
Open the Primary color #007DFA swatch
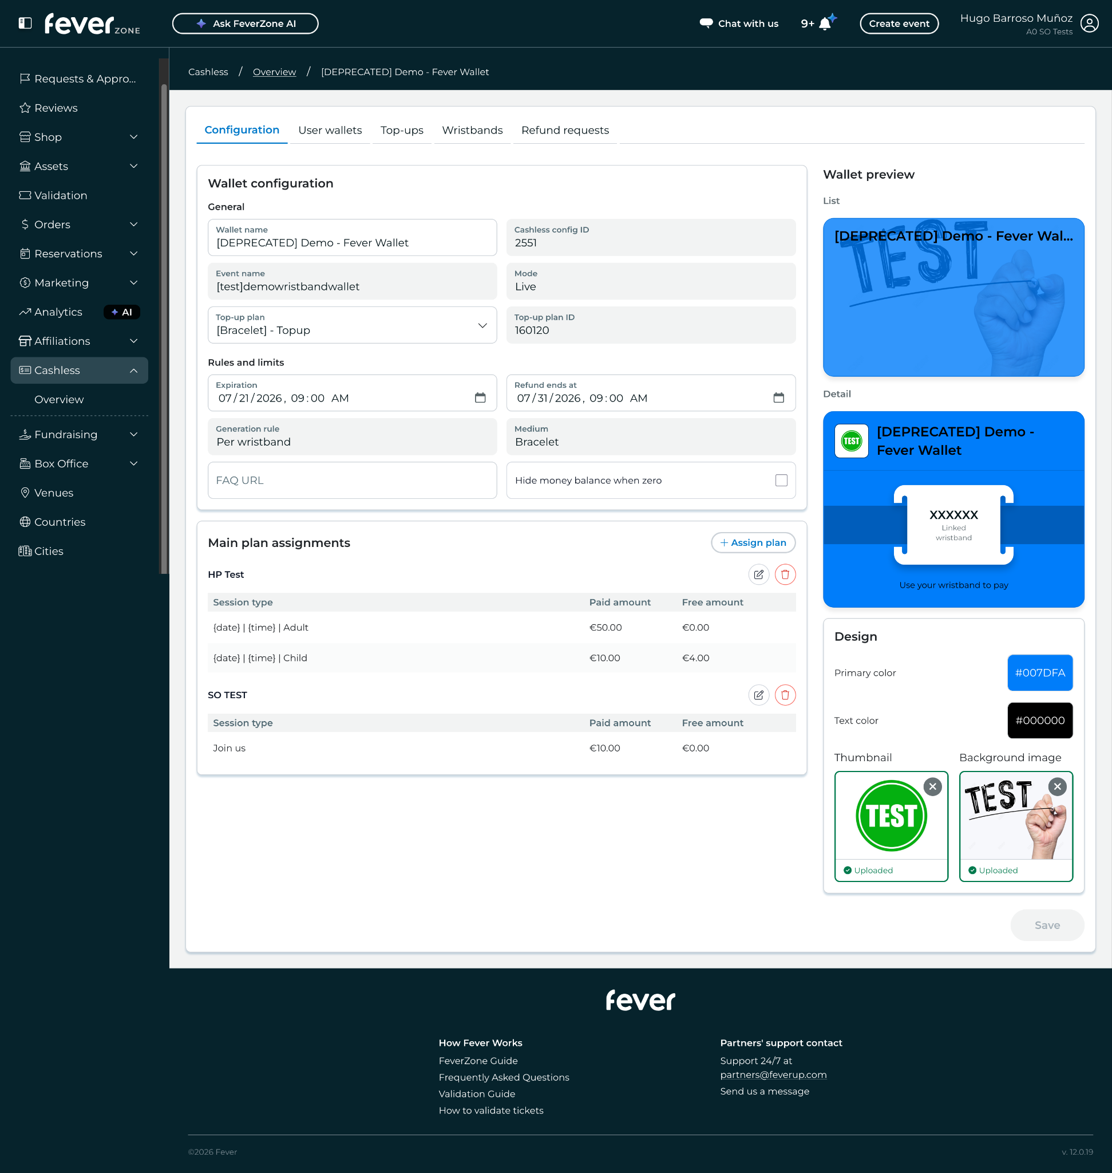coord(1040,672)
